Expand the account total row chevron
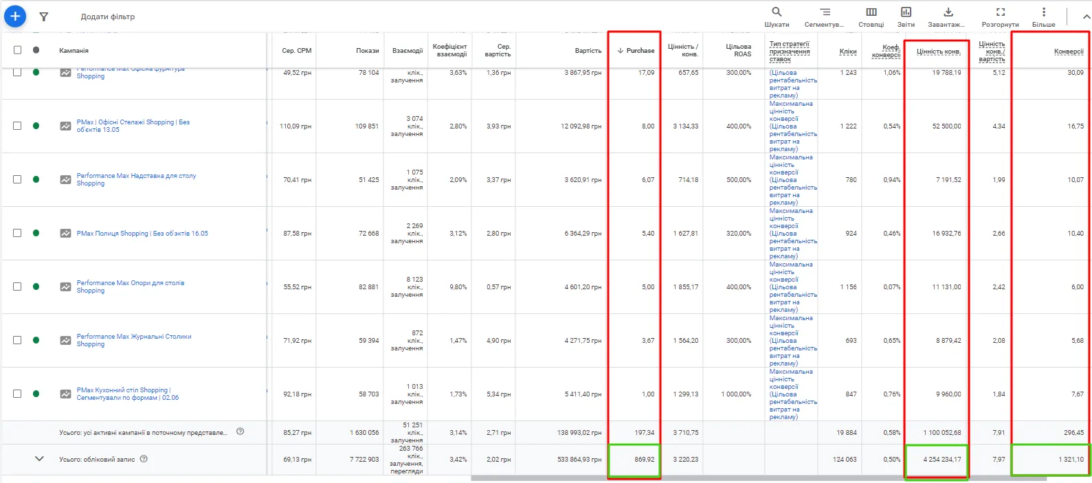 pyautogui.click(x=39, y=459)
